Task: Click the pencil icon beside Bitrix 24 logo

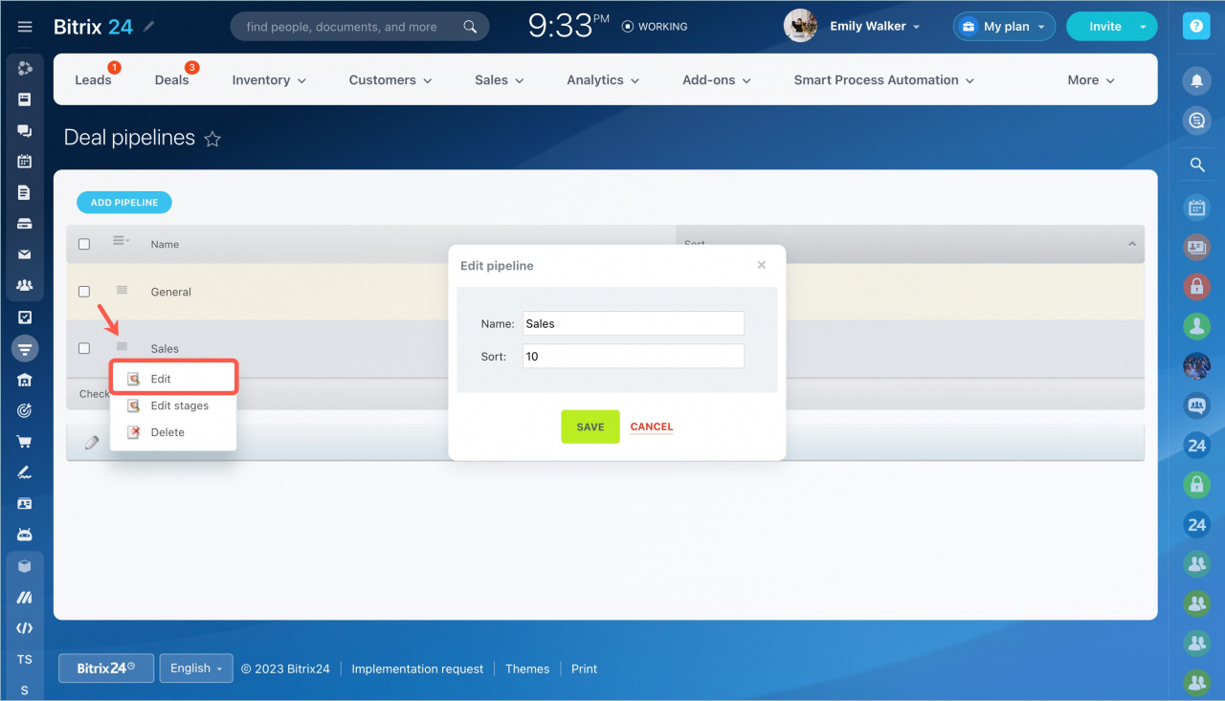Action: tap(149, 27)
